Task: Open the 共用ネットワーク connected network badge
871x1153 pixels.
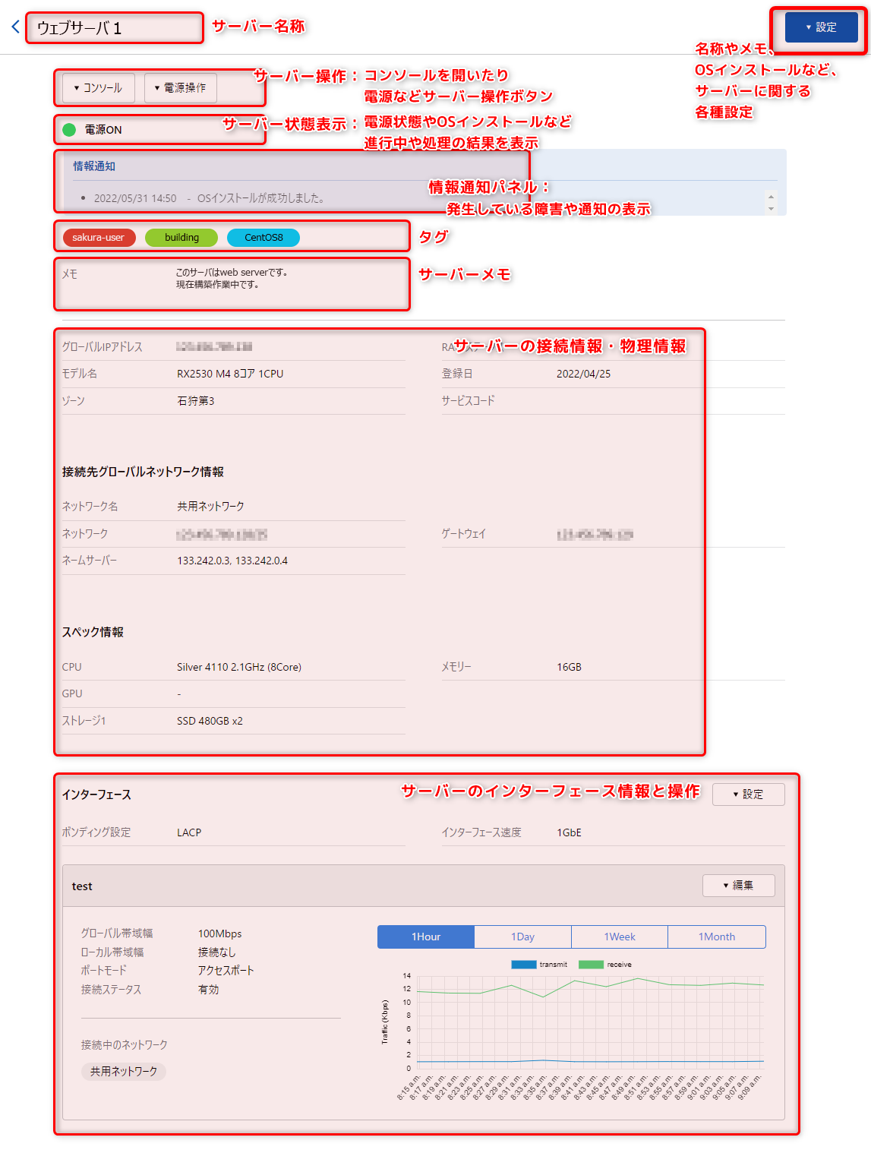Action: pyautogui.click(x=124, y=1071)
